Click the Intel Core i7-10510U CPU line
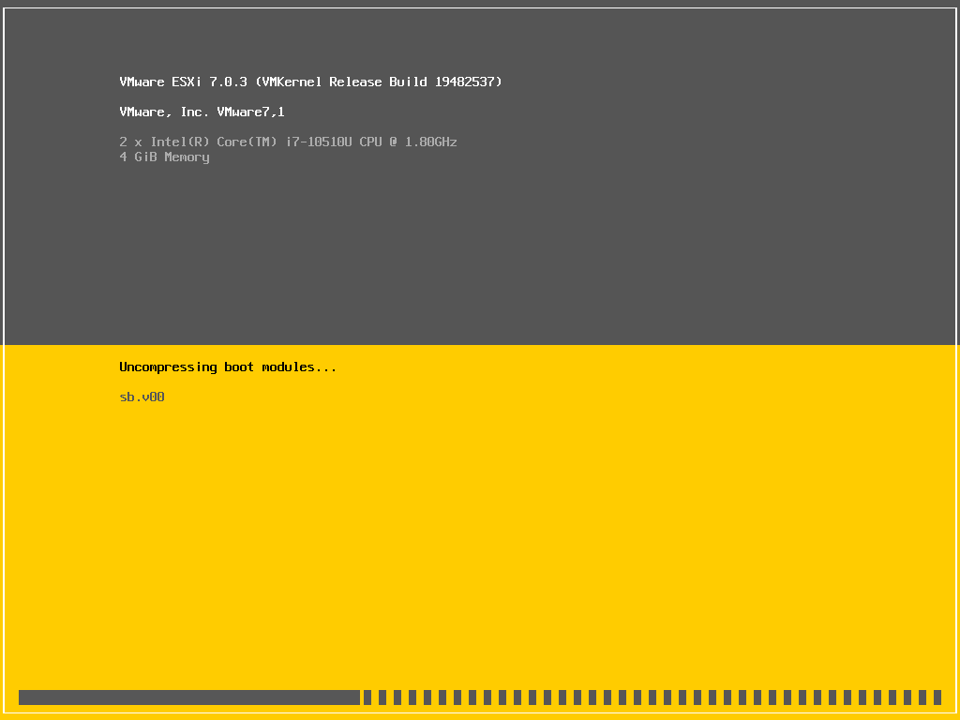Image resolution: width=960 pixels, height=720 pixels. click(289, 142)
